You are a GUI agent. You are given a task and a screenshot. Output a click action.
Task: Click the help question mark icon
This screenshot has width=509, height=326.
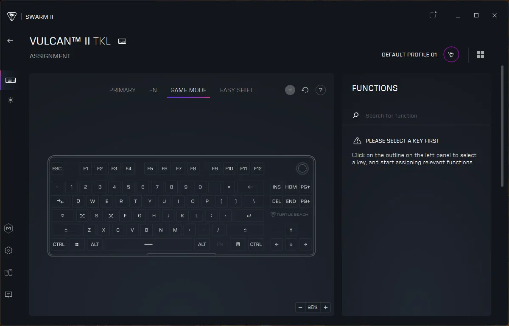pos(321,90)
